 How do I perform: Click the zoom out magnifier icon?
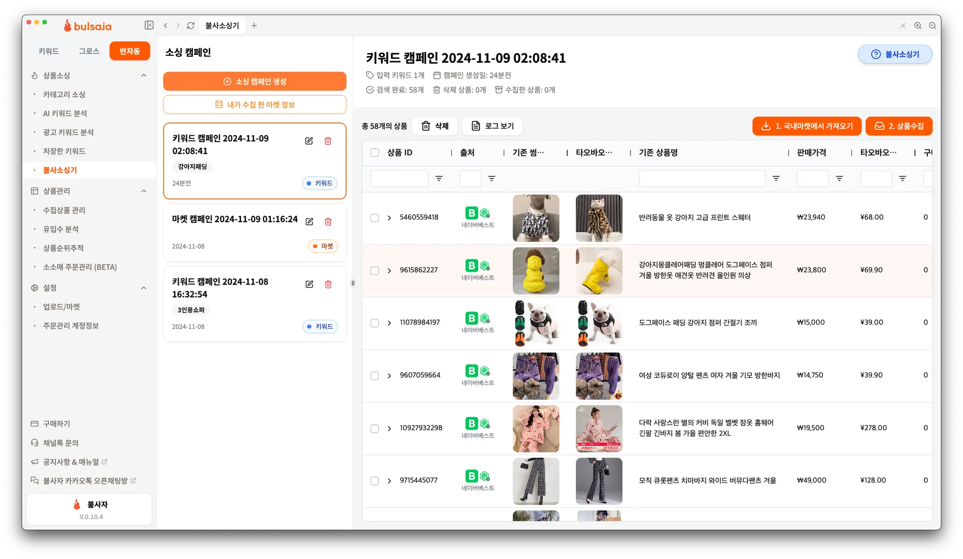[932, 26]
